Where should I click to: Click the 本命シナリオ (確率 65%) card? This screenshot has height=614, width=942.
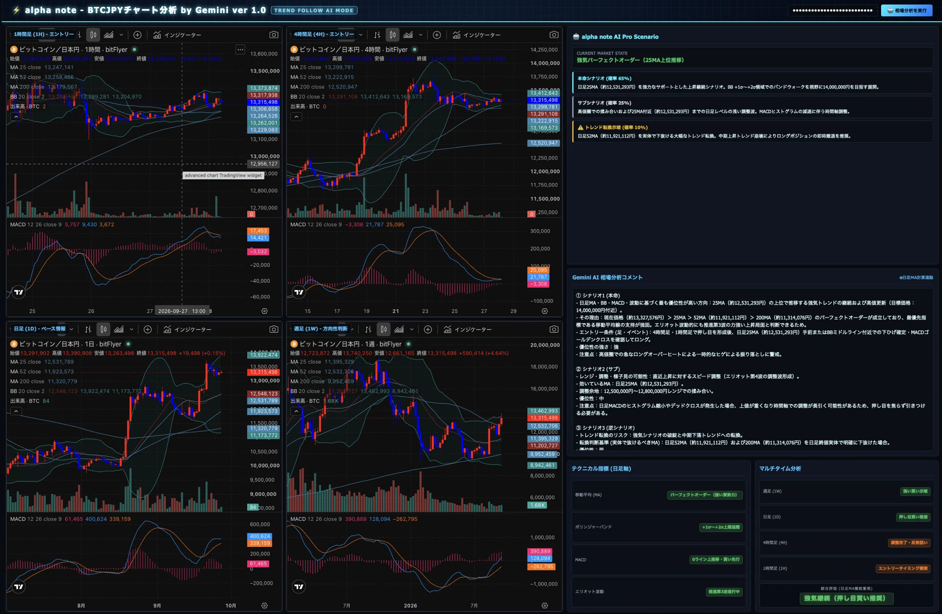(x=753, y=82)
